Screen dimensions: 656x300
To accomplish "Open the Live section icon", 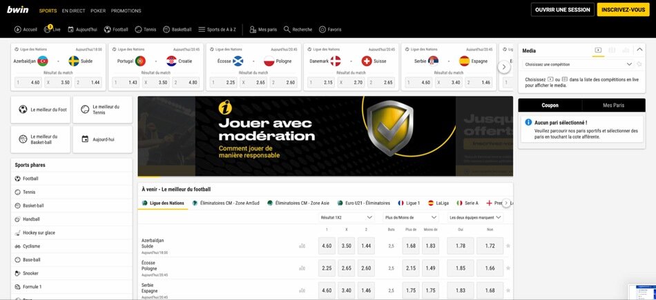I will click(x=49, y=30).
